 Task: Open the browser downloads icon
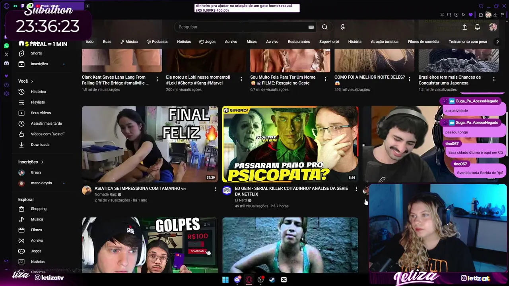click(495, 15)
